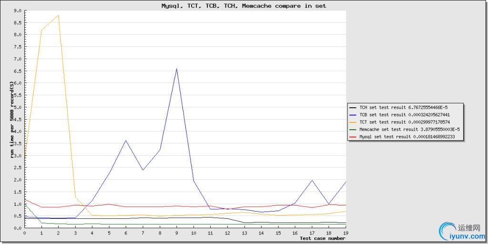Click y-axis tick label '8.5'
Viewport: 488px width, 244px height.
tap(18, 23)
